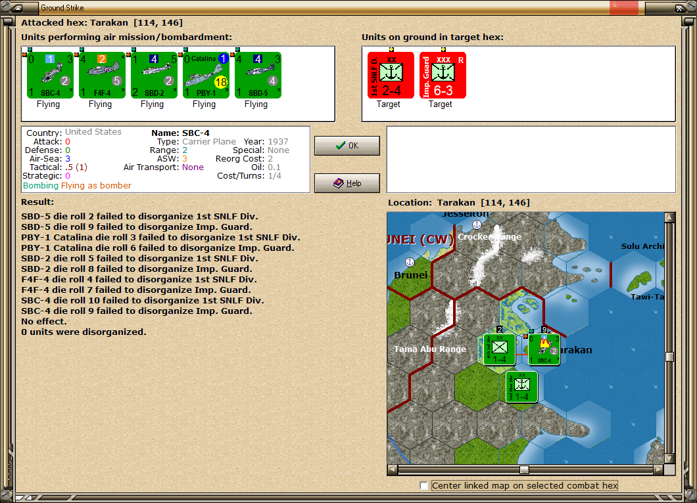Click the Sulu Archi map label
Viewport: 697px width, 503px height.
click(x=643, y=246)
